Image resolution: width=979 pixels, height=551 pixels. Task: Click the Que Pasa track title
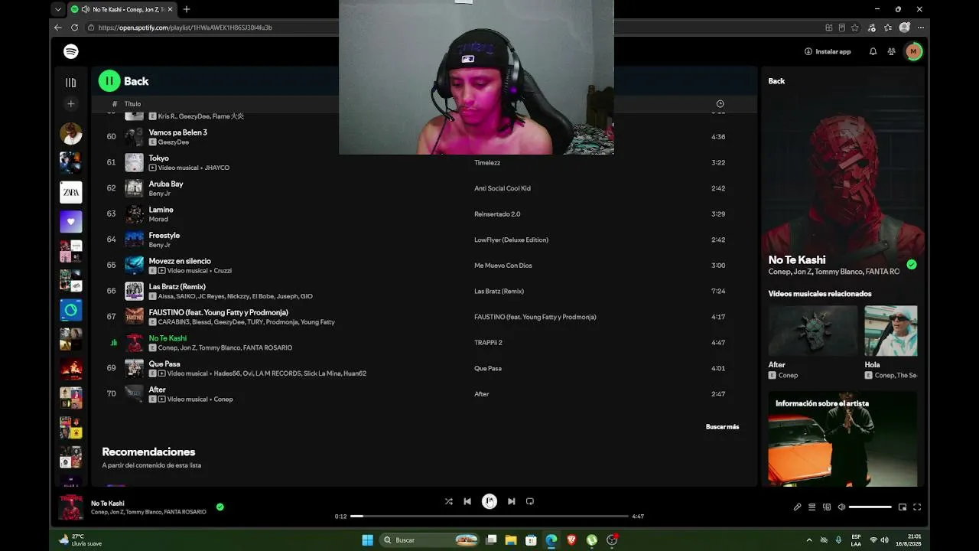[x=164, y=364]
